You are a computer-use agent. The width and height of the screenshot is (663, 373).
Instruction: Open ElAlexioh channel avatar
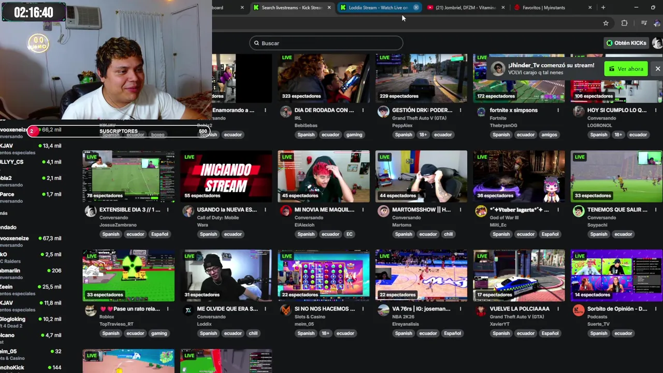(x=285, y=211)
